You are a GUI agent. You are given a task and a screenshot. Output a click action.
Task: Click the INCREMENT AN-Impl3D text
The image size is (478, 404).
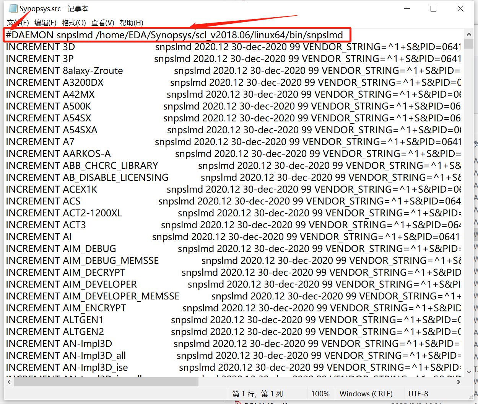59,343
